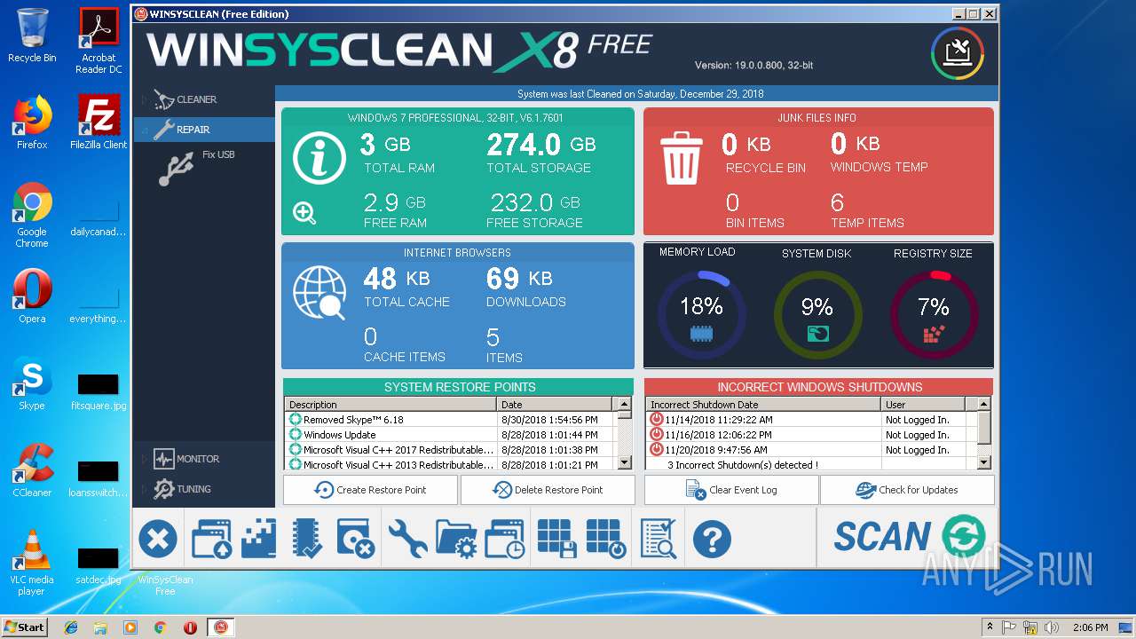1136x639 pixels.
Task: Click the memory load chip gauge icon
Action: pos(701,334)
